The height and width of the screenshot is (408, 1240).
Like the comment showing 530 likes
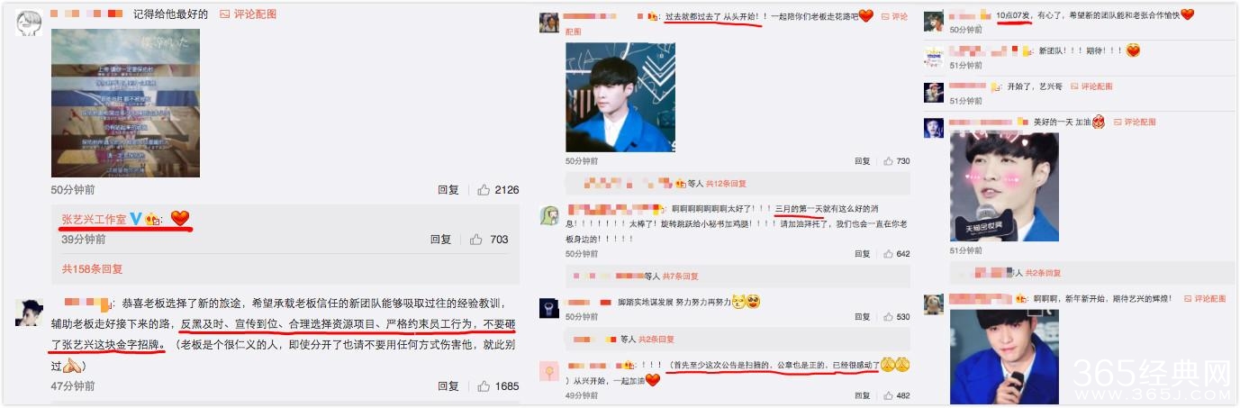point(888,317)
